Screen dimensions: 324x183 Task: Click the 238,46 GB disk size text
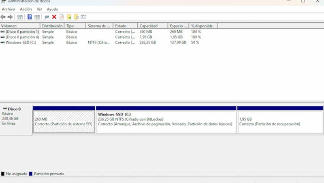[x=11, y=119]
